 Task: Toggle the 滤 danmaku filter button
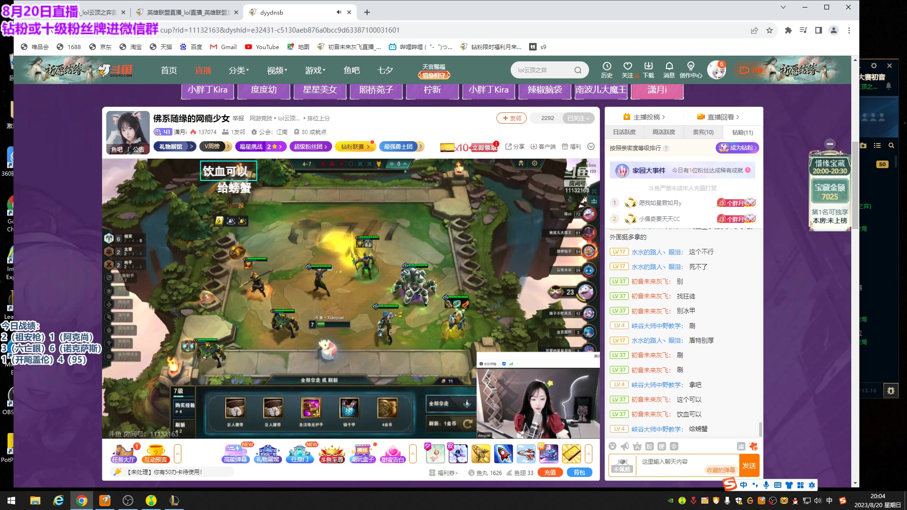[741, 446]
